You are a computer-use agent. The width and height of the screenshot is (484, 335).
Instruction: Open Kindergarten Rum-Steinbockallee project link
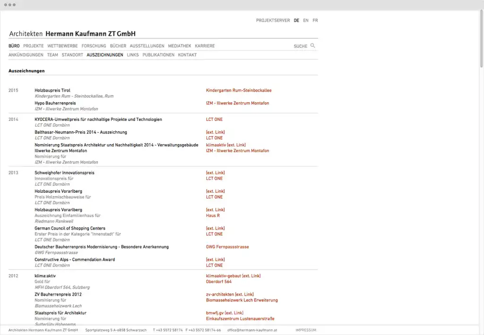239,90
